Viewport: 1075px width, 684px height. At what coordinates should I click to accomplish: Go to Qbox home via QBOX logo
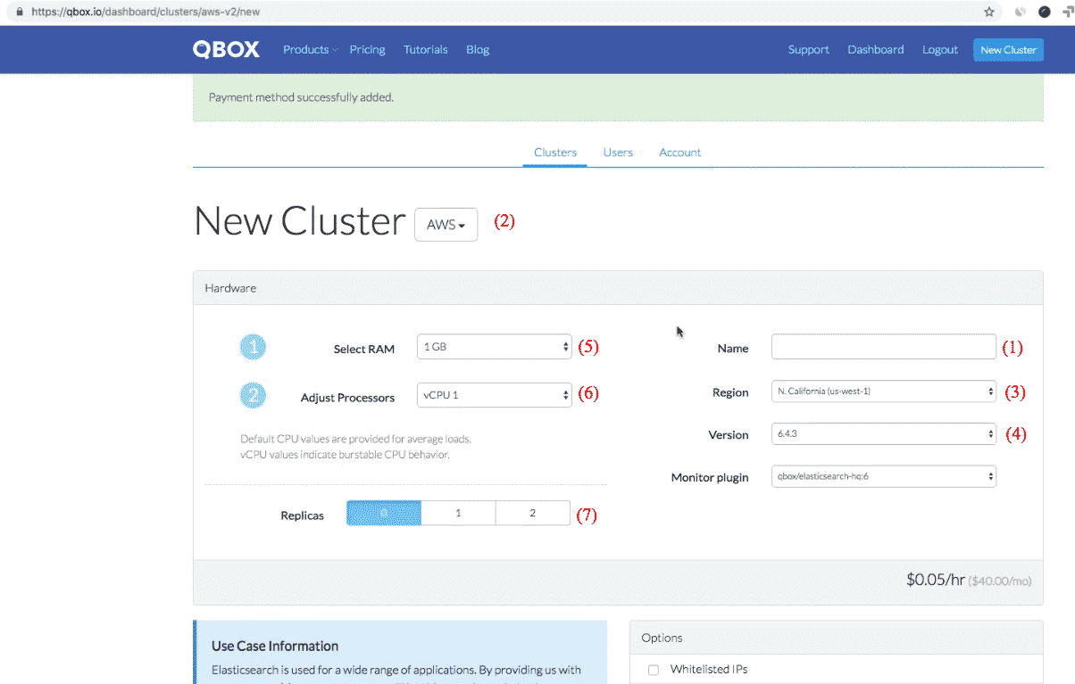226,50
